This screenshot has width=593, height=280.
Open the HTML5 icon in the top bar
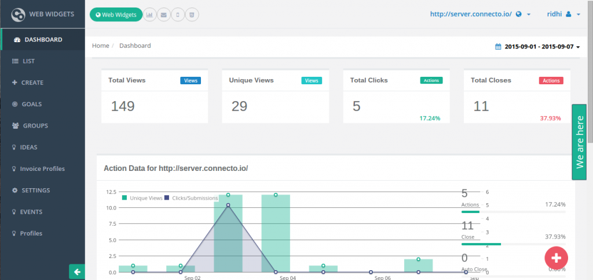tap(192, 15)
